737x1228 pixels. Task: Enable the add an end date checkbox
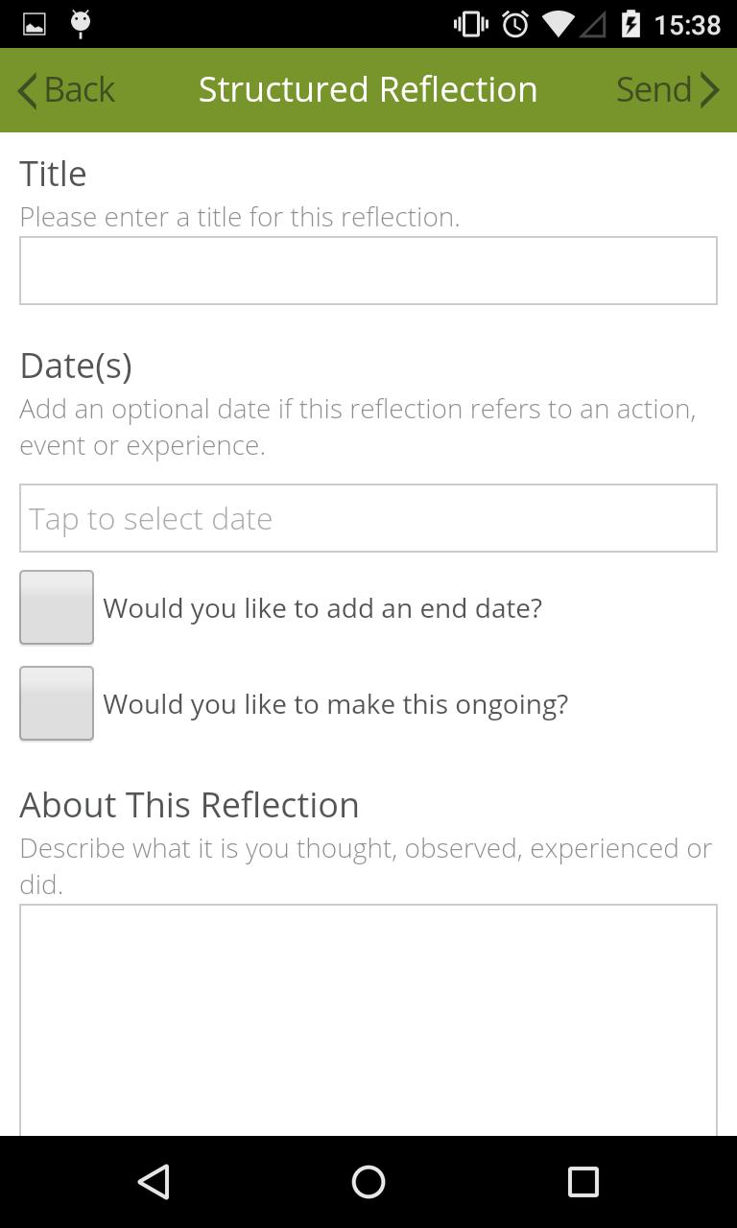coord(57,607)
